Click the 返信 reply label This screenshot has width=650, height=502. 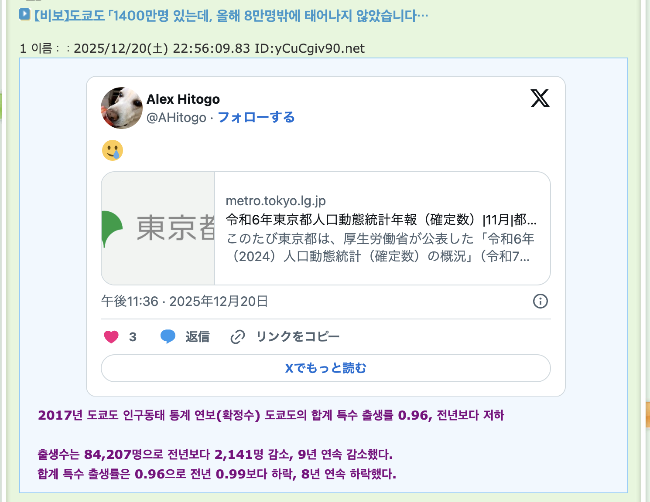pos(197,337)
